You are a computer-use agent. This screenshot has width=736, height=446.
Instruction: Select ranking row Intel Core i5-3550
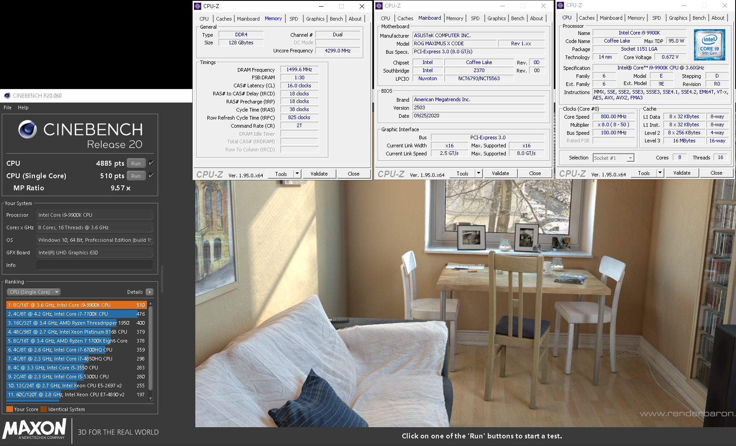point(77,368)
